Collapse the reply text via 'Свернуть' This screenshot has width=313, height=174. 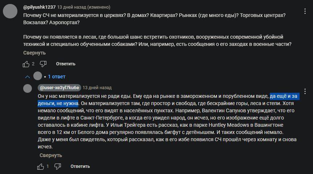click(x=51, y=155)
